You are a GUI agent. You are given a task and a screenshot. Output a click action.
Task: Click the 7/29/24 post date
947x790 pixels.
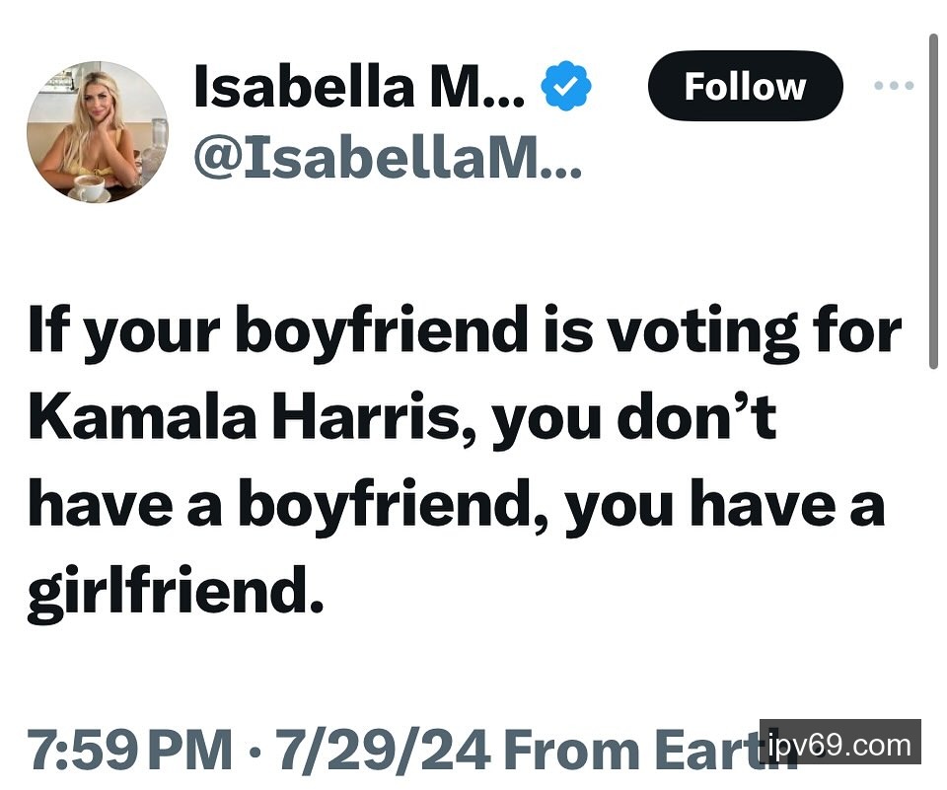383,751
